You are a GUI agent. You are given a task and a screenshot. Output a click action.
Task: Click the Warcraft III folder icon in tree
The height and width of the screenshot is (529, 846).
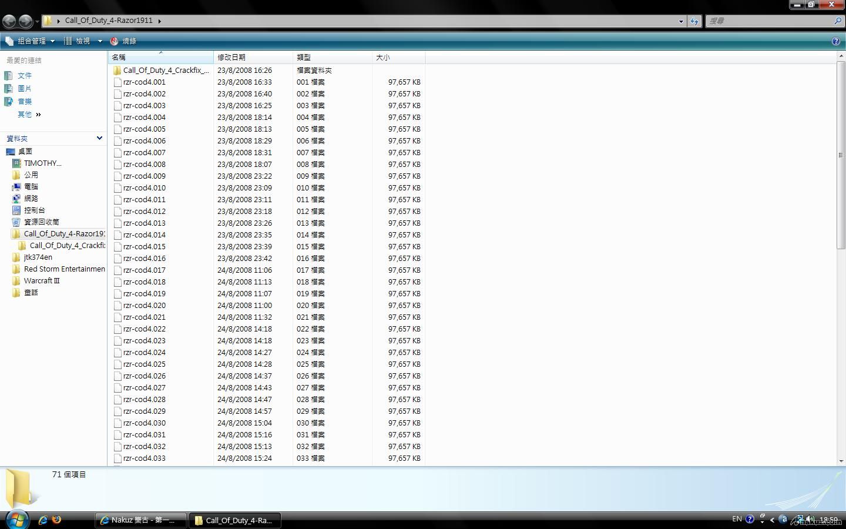click(16, 281)
